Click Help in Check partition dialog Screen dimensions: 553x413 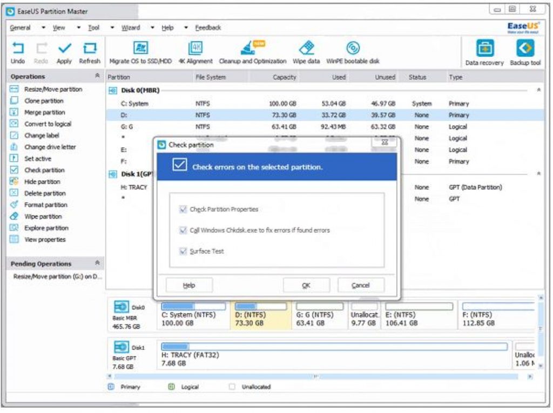coord(189,286)
